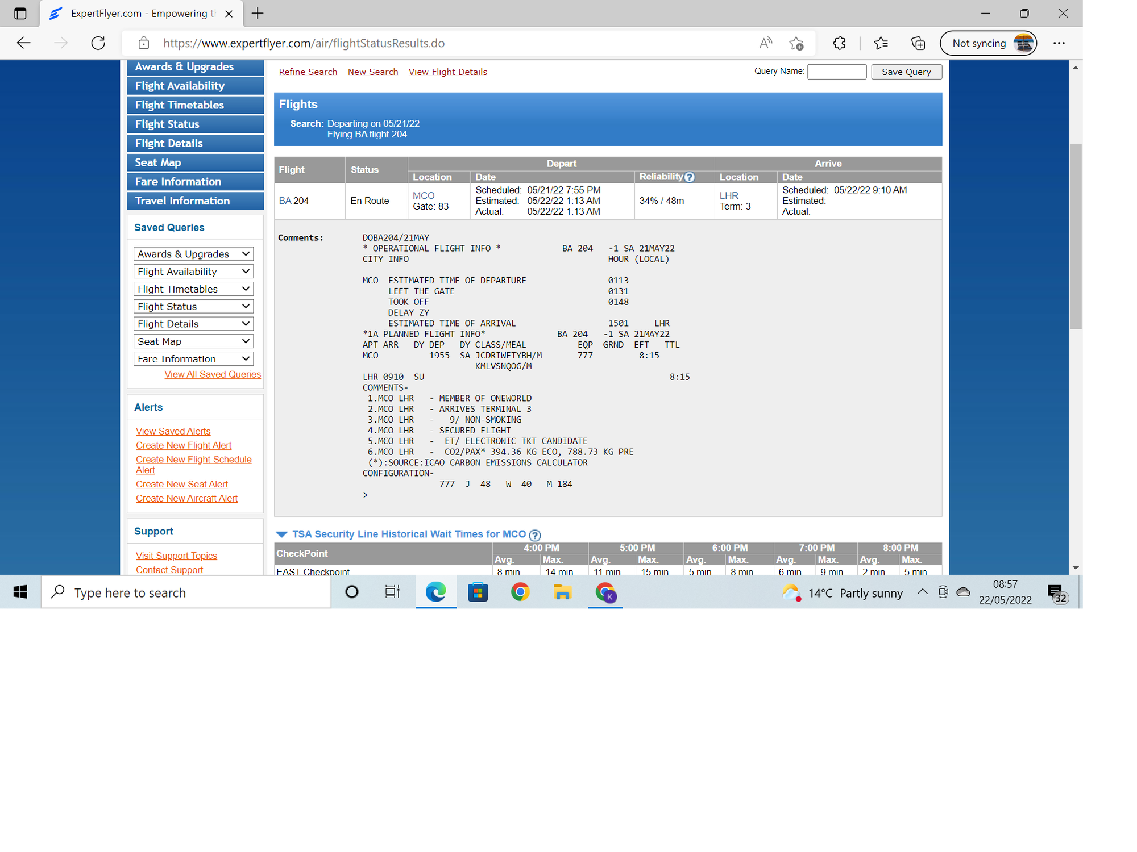Click the Save Query button
The height and width of the screenshot is (852, 1137).
906,72
